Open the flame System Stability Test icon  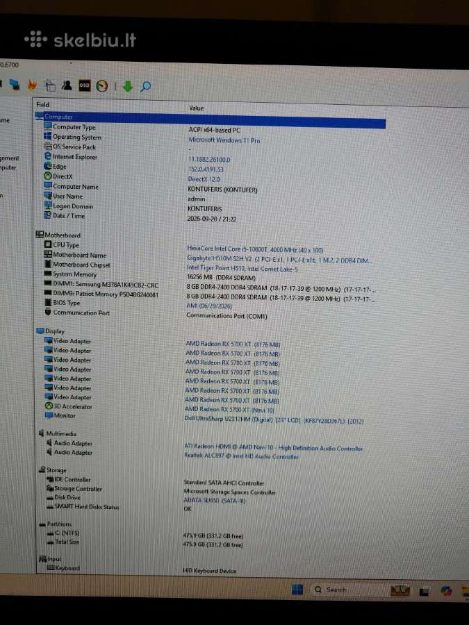32,85
